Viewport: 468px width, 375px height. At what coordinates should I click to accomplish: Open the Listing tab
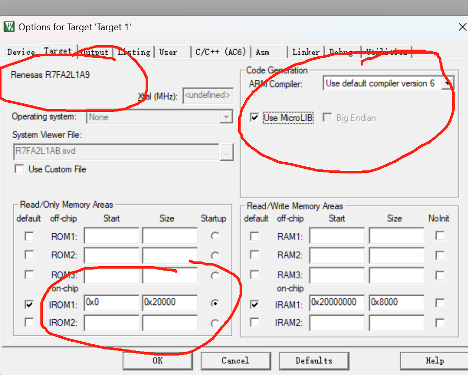click(134, 52)
